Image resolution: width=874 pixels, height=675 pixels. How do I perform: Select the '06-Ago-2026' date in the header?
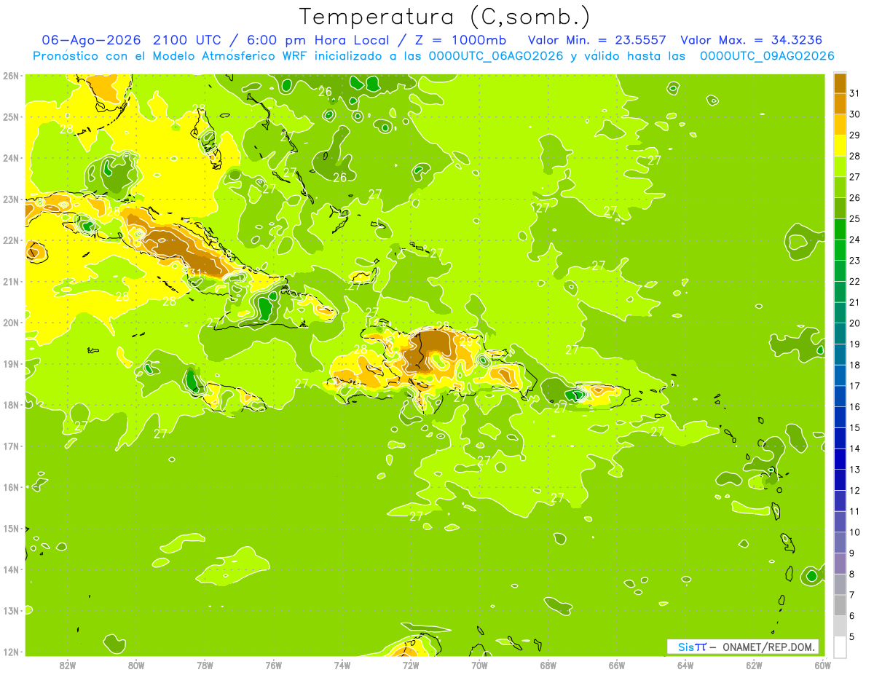92,39
